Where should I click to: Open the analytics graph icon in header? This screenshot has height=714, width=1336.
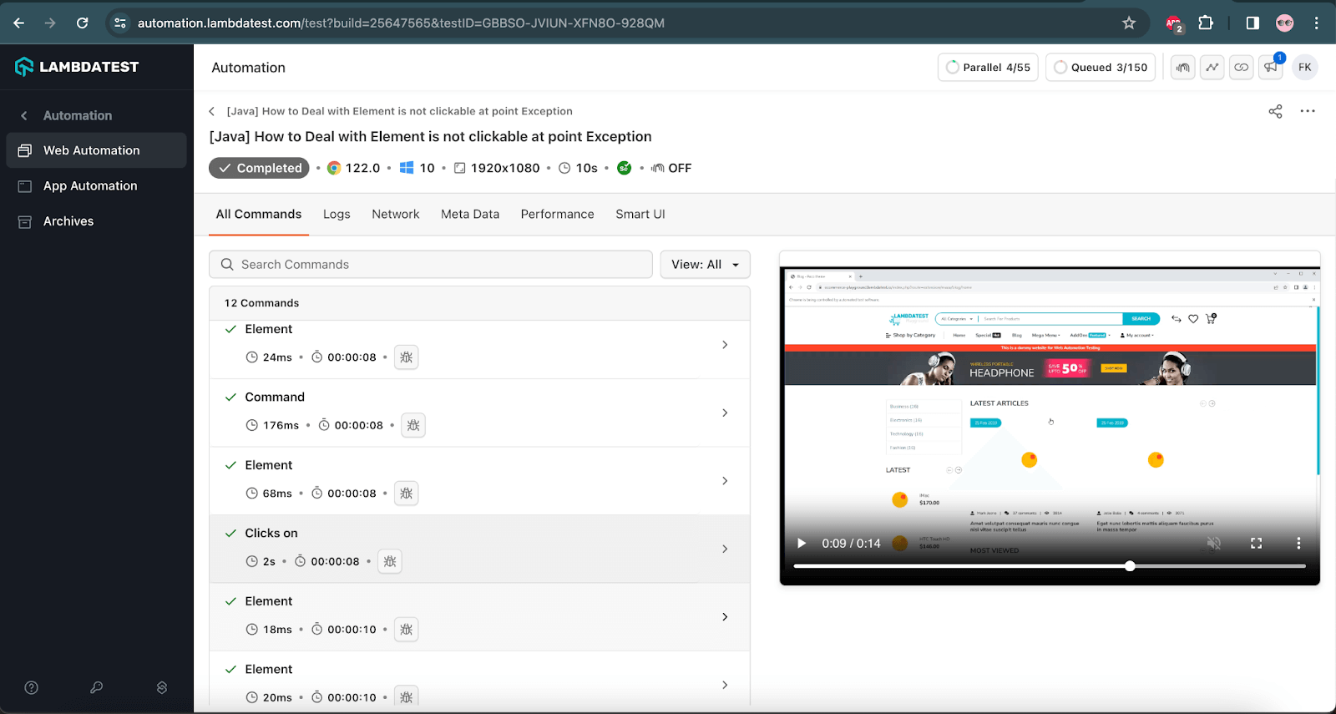pos(1212,67)
